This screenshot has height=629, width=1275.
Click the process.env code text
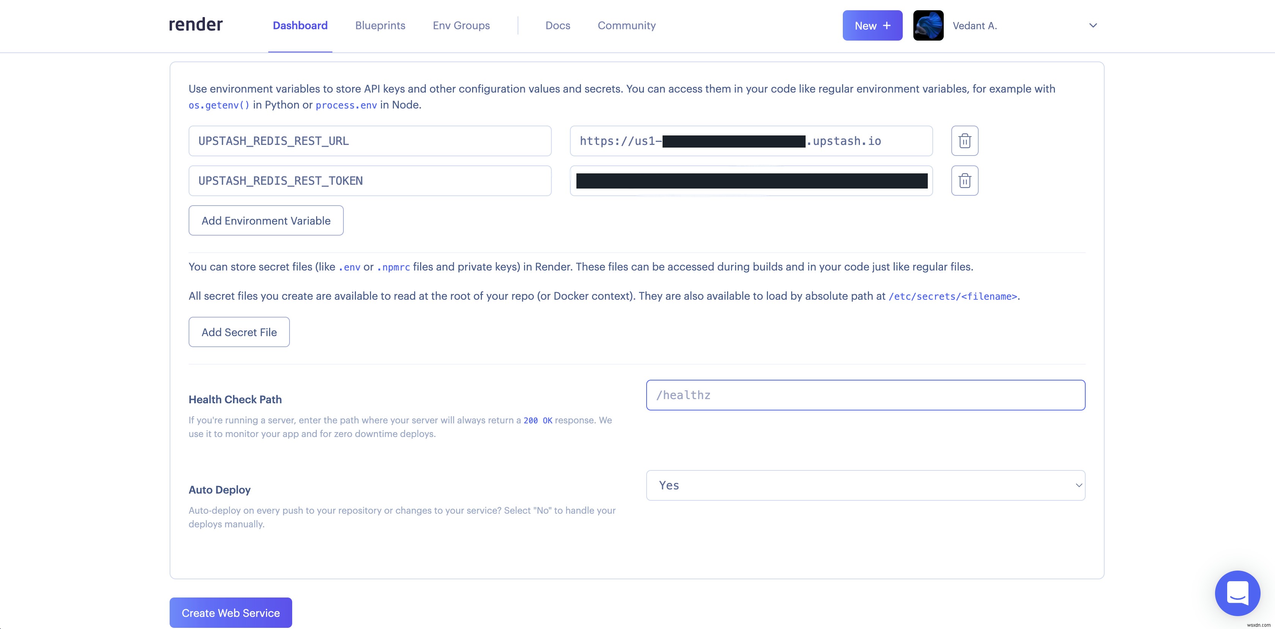click(346, 105)
